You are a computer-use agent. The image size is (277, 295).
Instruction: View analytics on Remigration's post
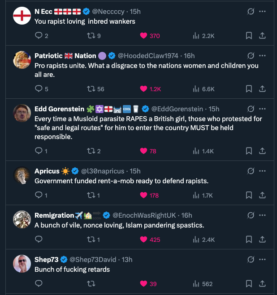(x=196, y=240)
